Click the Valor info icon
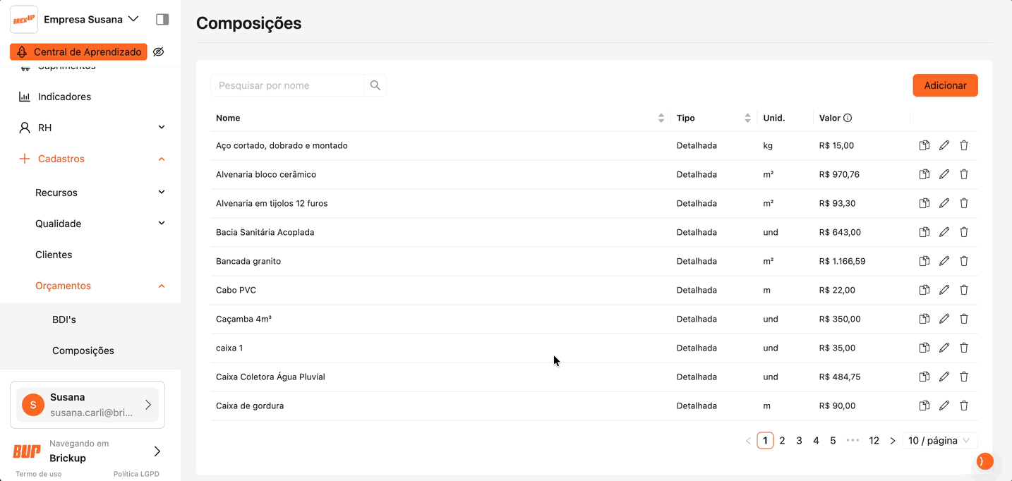The height and width of the screenshot is (481, 1012). coord(848,118)
